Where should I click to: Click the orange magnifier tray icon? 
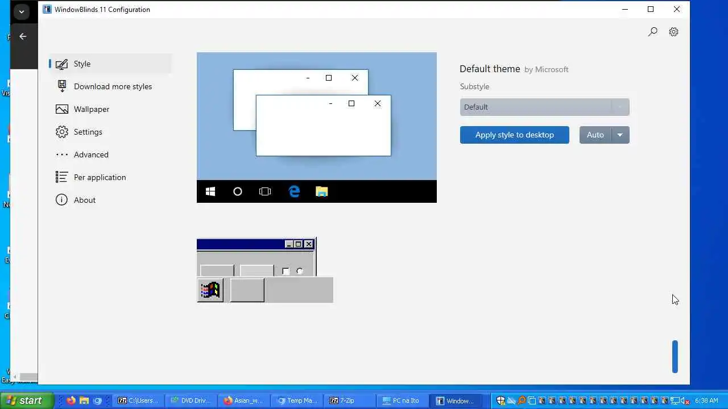click(x=522, y=400)
